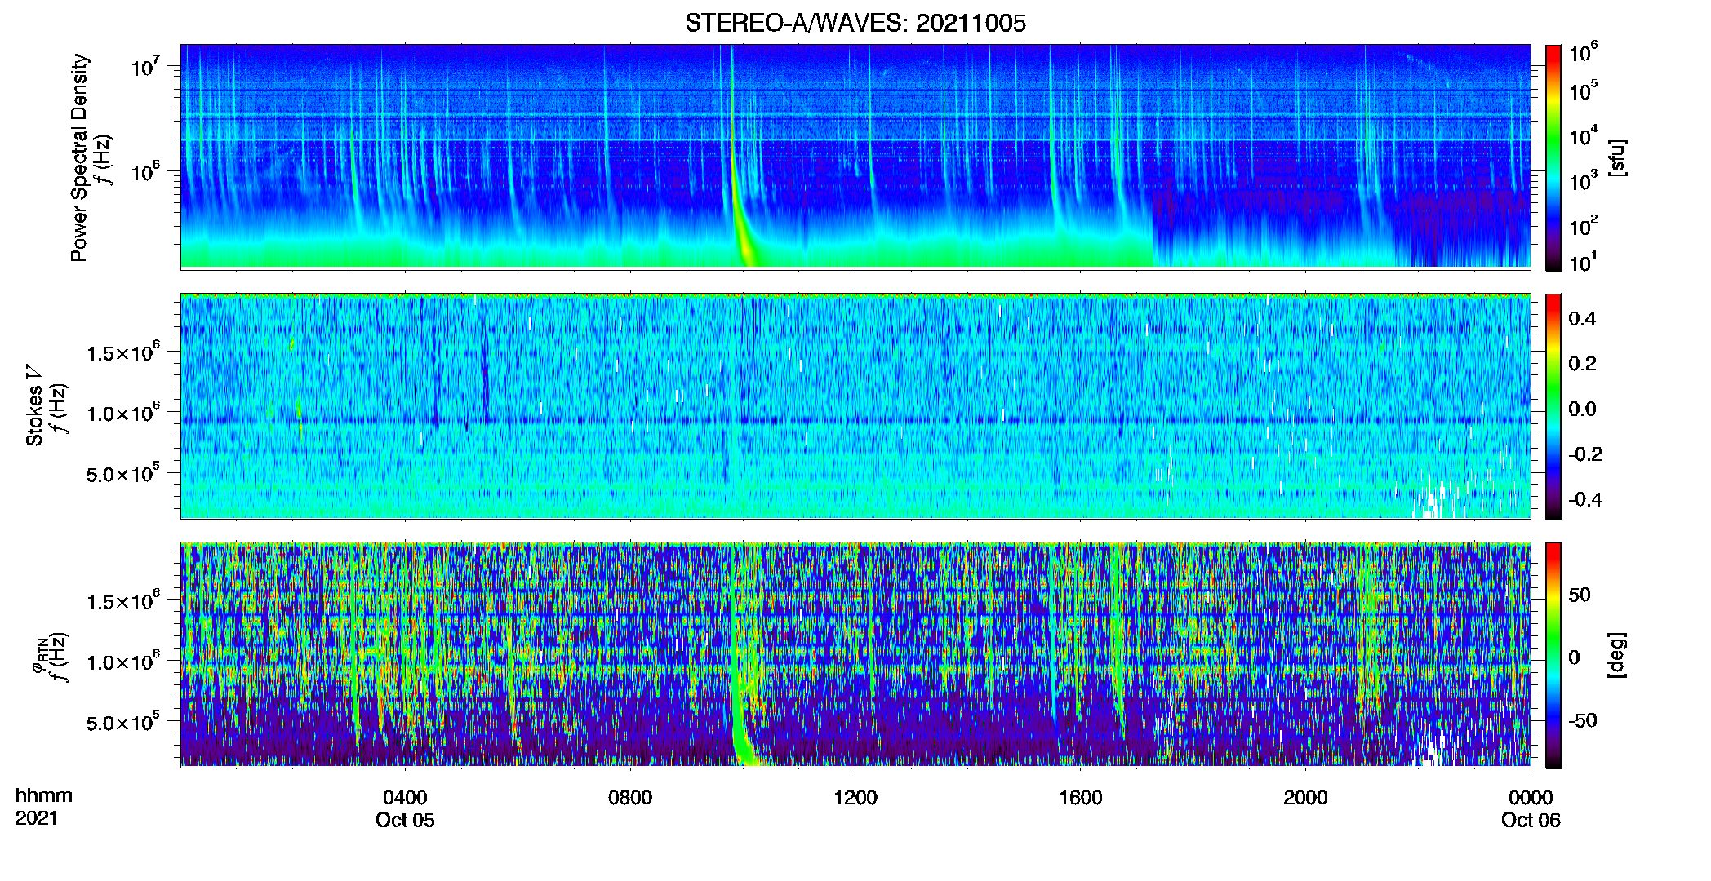Click the 1200 time tick label
Screen dimensions: 1711x881
click(855, 797)
